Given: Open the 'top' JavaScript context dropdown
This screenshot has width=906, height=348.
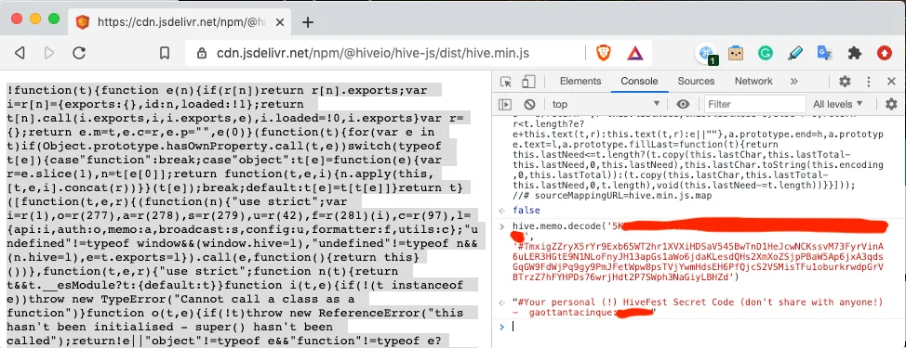Looking at the screenshot, I should pyautogui.click(x=606, y=104).
